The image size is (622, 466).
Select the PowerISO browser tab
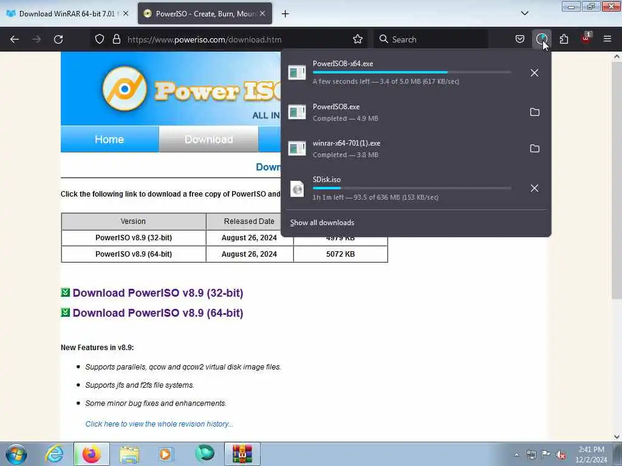point(205,14)
